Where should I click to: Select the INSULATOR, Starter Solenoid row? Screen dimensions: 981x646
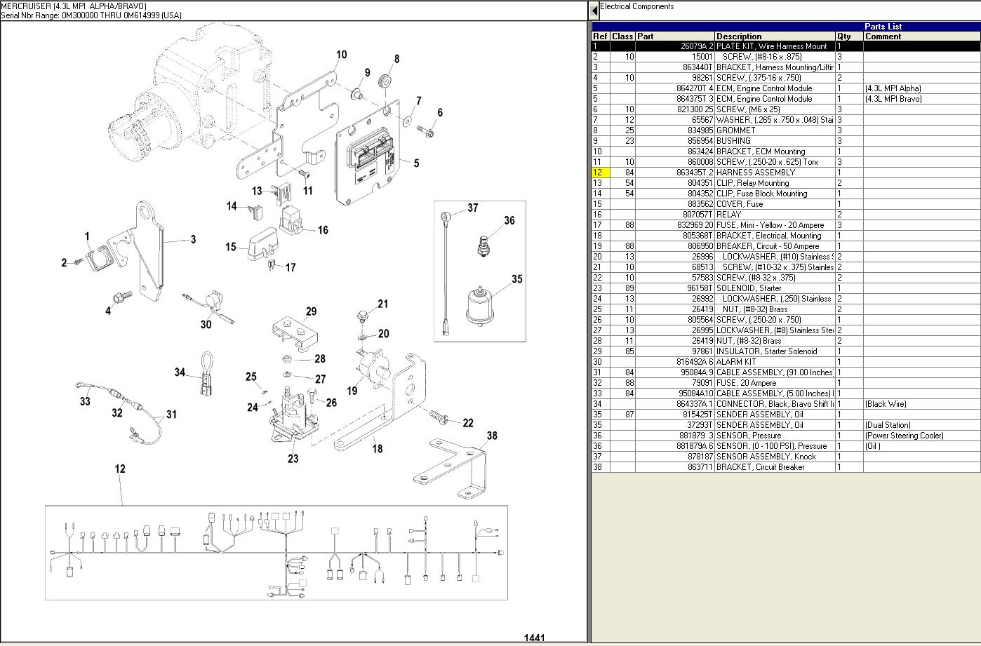(786, 351)
